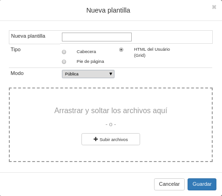Click the Cabecera option label
222x196 pixels.
[x=86, y=52]
